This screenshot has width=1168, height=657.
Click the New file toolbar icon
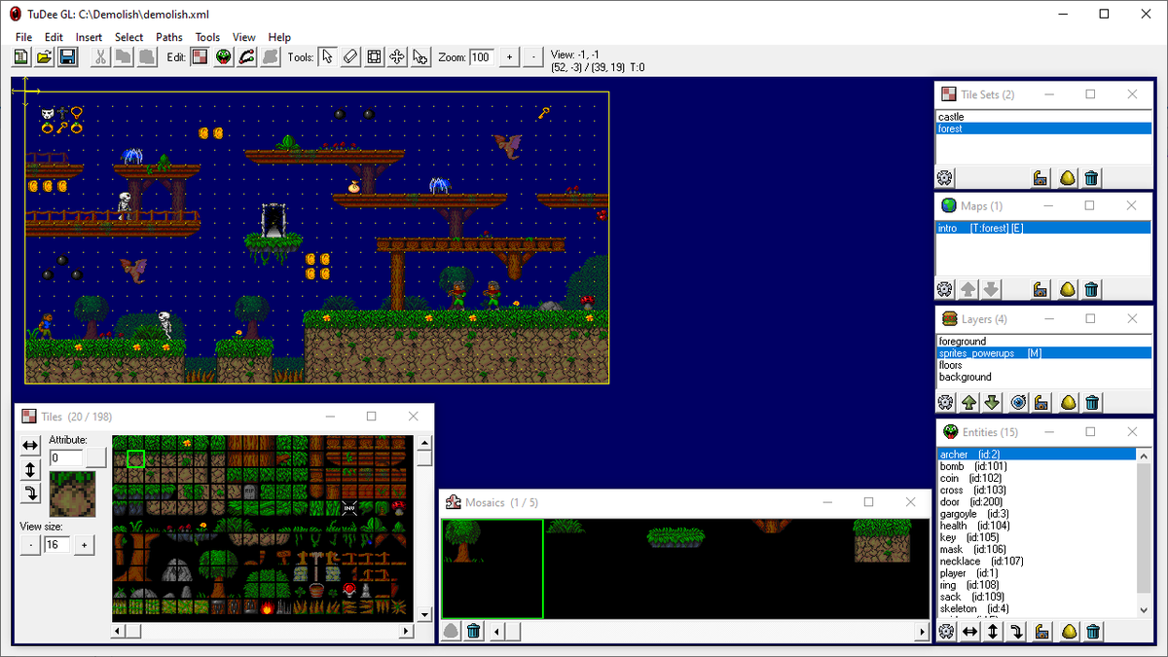tap(21, 57)
